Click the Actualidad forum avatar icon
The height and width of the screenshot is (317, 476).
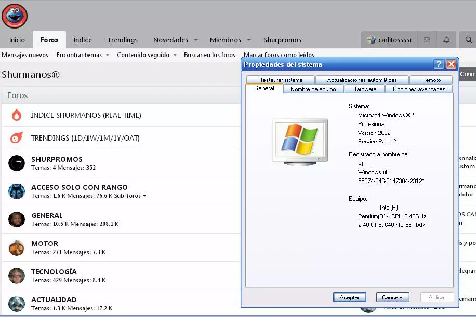(17, 304)
